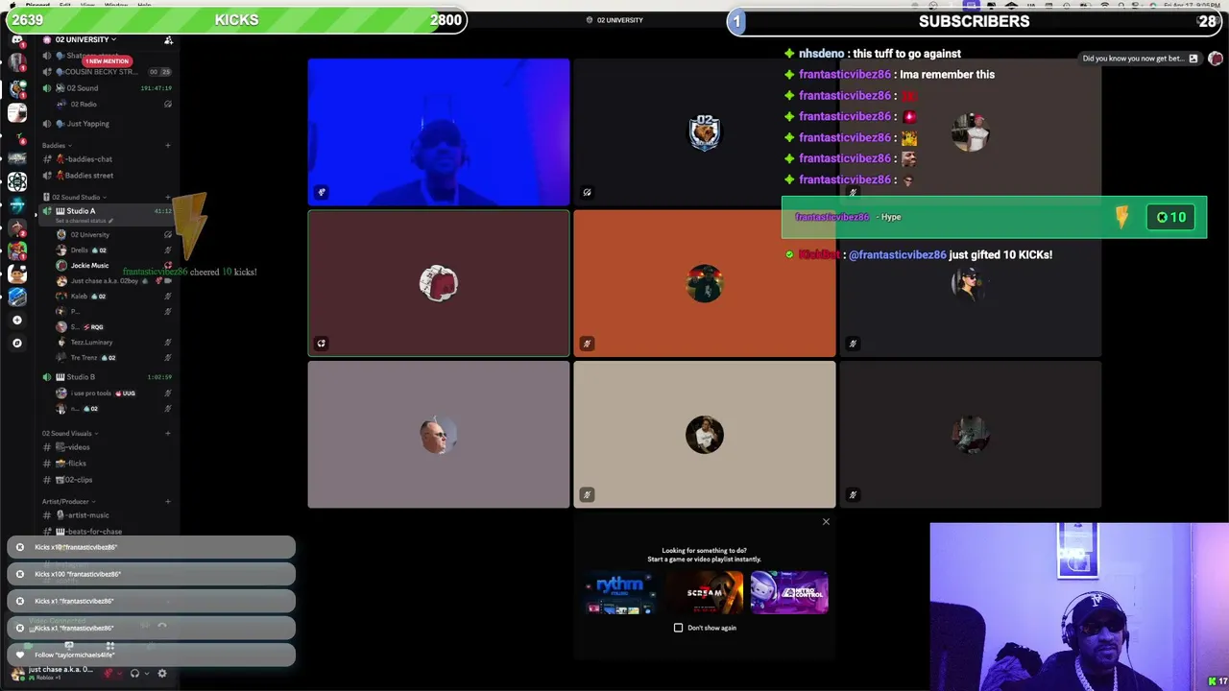Toggle microphone mute in user panel
The height and width of the screenshot is (691, 1229).
click(108, 674)
